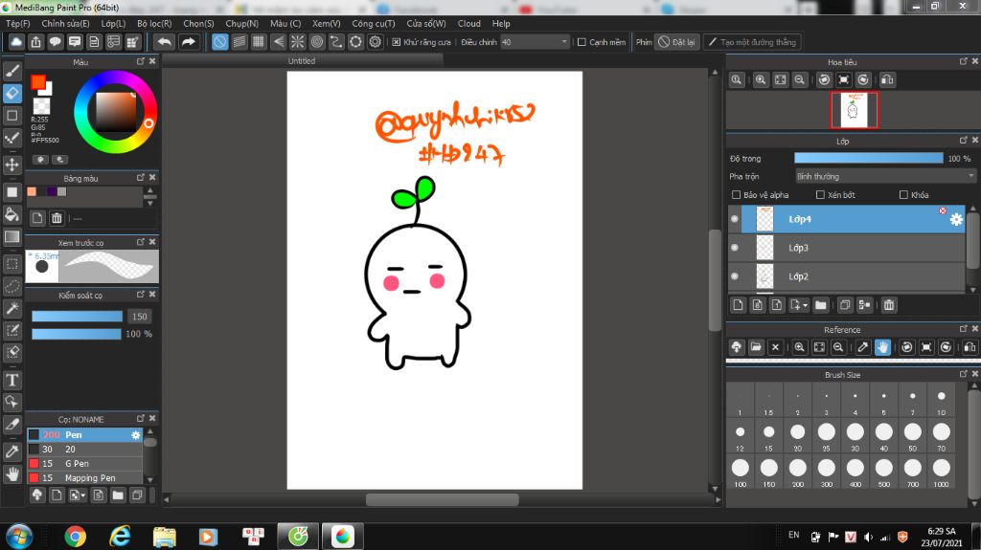
Task: Hide the Lớp4 layer
Action: click(735, 219)
